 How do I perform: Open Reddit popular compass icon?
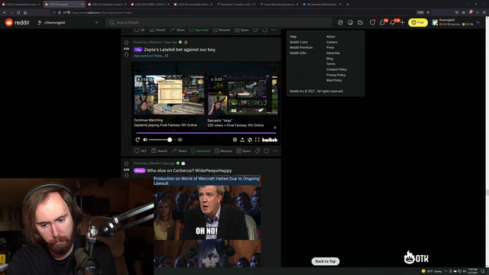click(340, 22)
